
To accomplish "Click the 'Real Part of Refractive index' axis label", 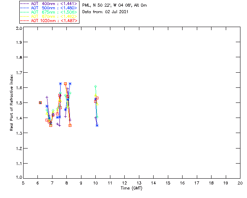I will pyautogui.click(x=11, y=102).
